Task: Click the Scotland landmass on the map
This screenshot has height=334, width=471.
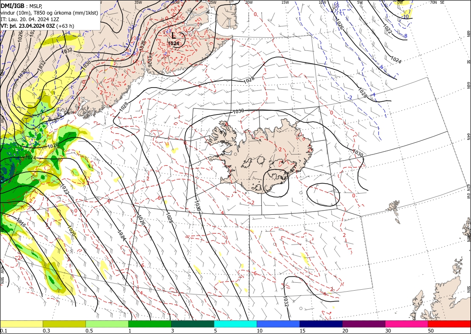Action: 445,297
